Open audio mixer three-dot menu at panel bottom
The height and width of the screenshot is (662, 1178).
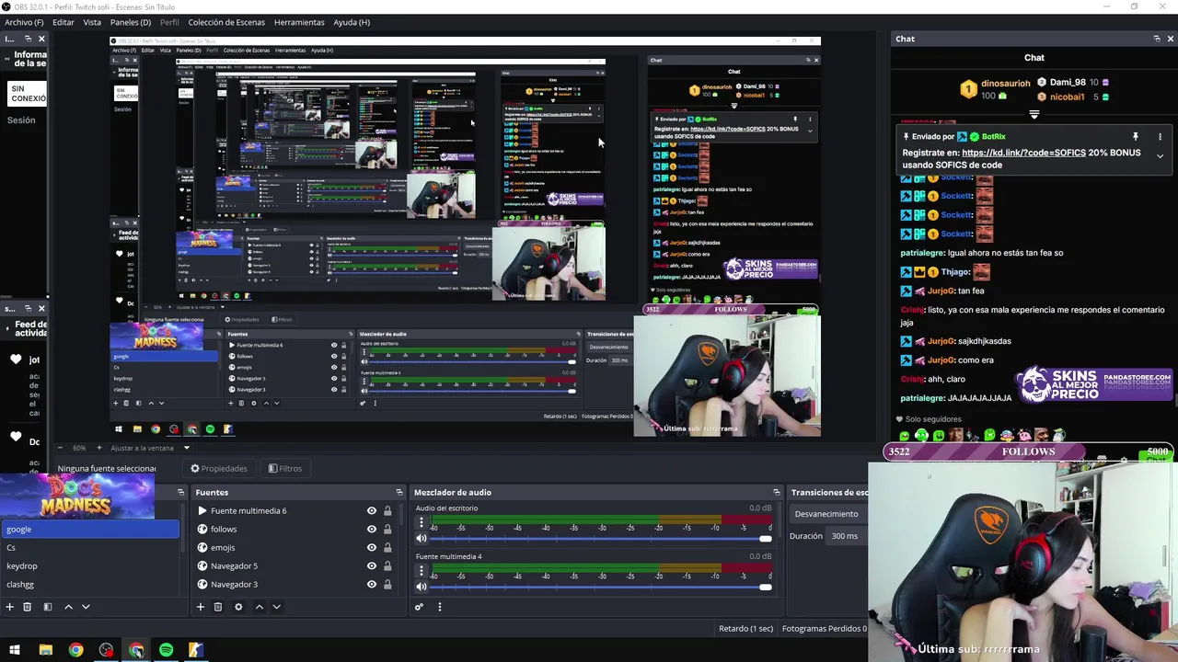(439, 607)
